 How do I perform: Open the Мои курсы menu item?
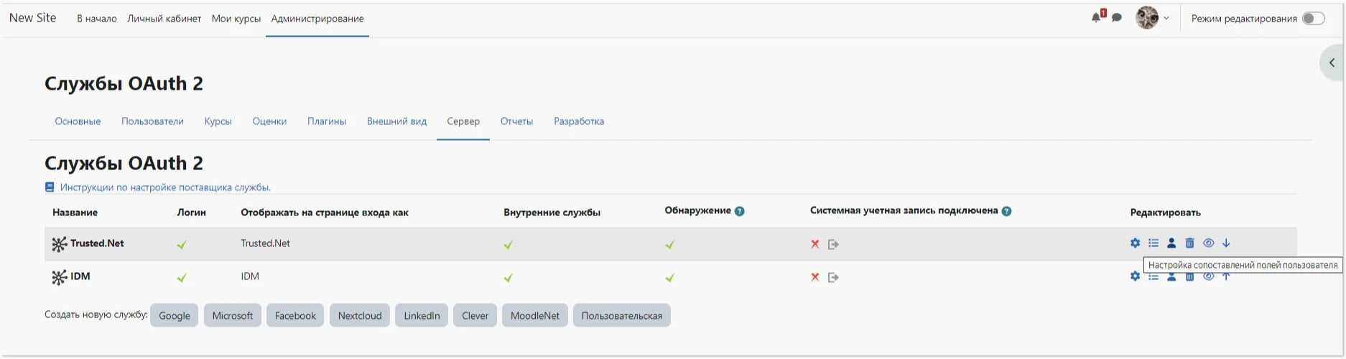point(236,19)
